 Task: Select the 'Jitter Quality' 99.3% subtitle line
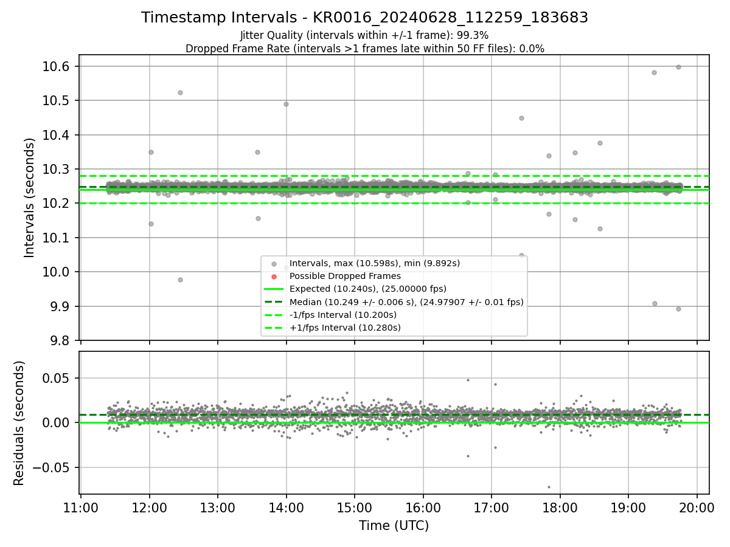[364, 35]
